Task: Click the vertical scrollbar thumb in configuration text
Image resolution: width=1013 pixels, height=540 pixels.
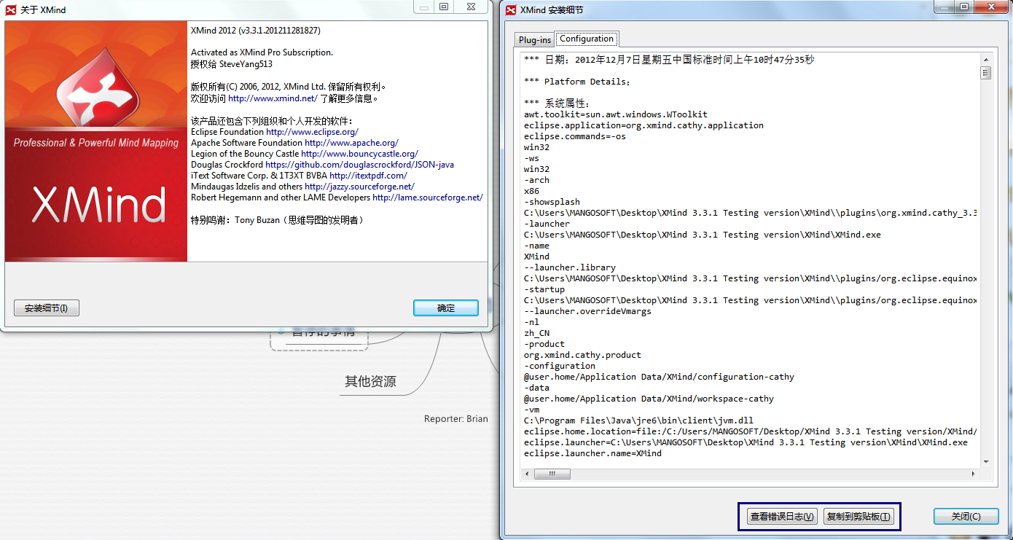Action: click(985, 72)
